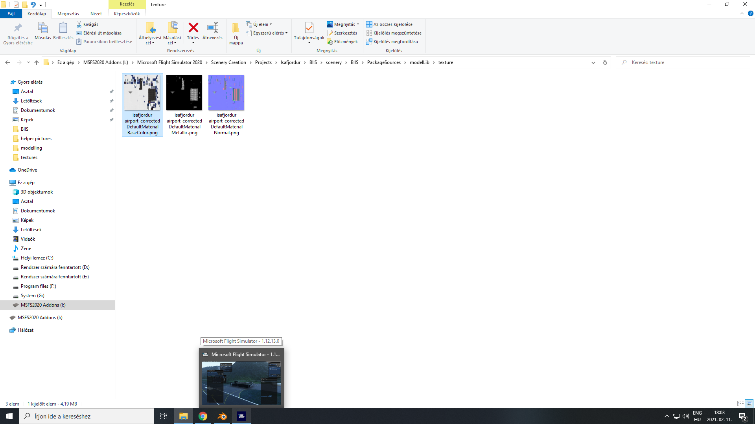755x424 pixels.
Task: Open Másolási cél copy-to menu
Action: click(172, 33)
